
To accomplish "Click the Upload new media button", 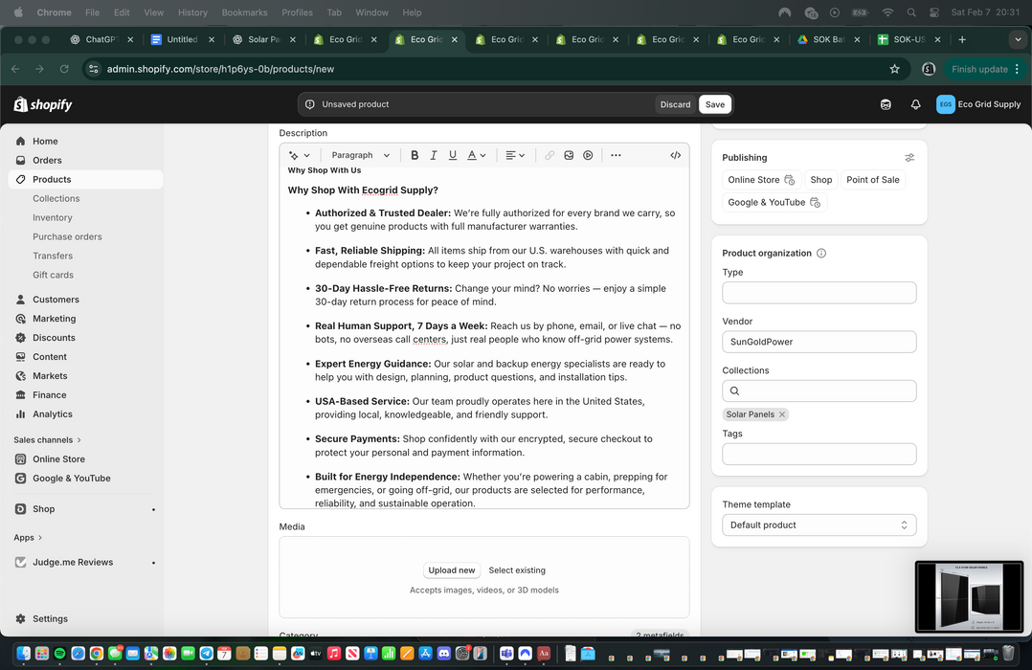I will (x=452, y=570).
